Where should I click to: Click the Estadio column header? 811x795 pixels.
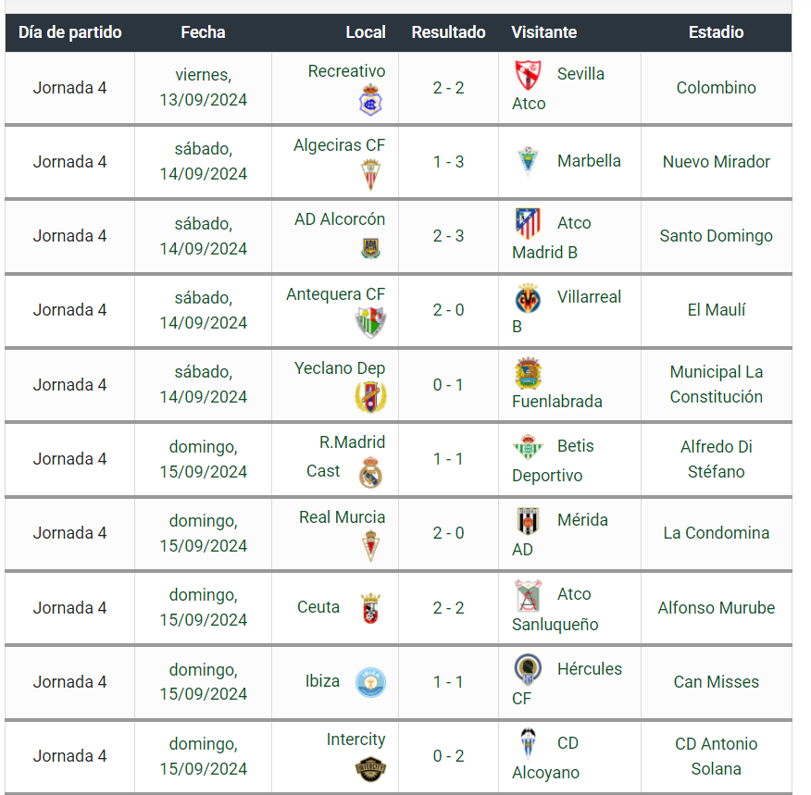(x=716, y=32)
